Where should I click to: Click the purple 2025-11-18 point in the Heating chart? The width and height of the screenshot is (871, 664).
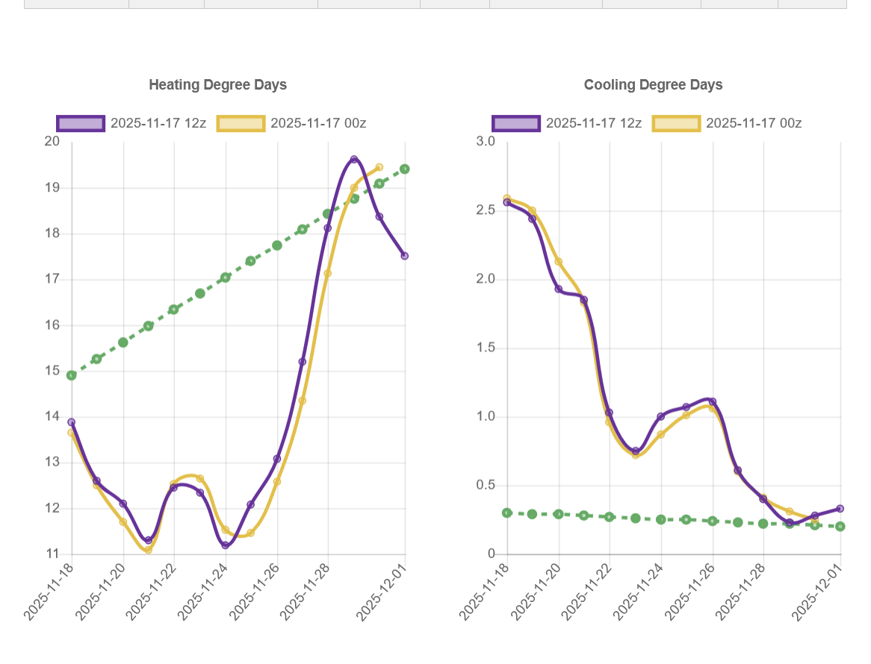pos(72,422)
